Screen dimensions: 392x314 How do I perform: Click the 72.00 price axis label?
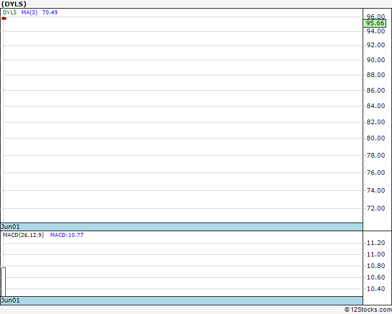(375, 208)
